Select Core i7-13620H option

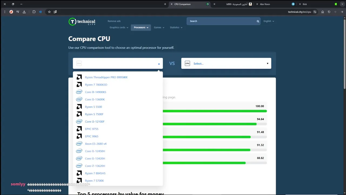[118, 166]
